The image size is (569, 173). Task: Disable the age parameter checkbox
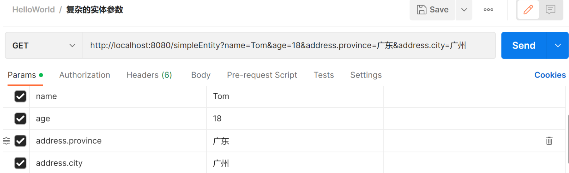[20, 118]
